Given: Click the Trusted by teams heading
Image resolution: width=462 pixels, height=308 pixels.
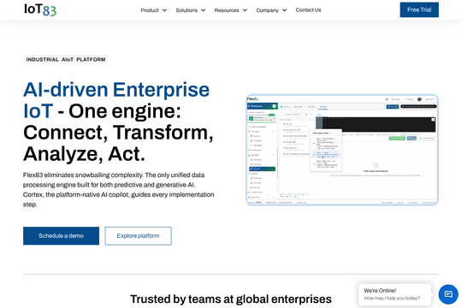Looking at the screenshot, I should click(x=231, y=299).
